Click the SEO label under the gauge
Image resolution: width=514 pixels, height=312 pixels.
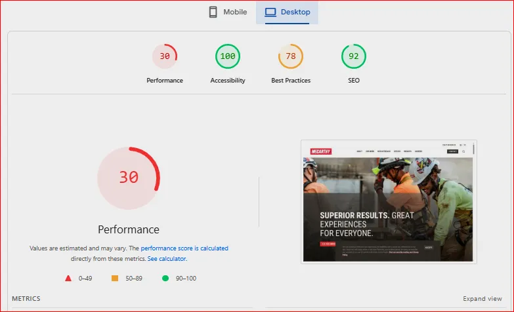(x=354, y=81)
